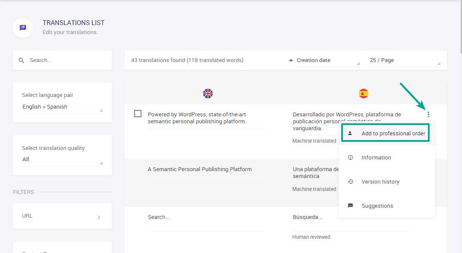Expand the URL filter chevron
Screen dimensions: 462x253
coord(98,217)
